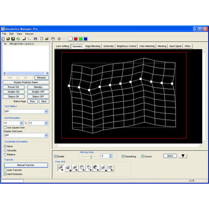This screenshot has height=209, width=209.
Task: Expand the Display Grid Lines dropdown
Action: [x=26, y=135]
